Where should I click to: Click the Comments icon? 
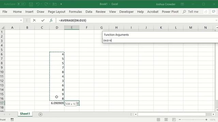214,12
